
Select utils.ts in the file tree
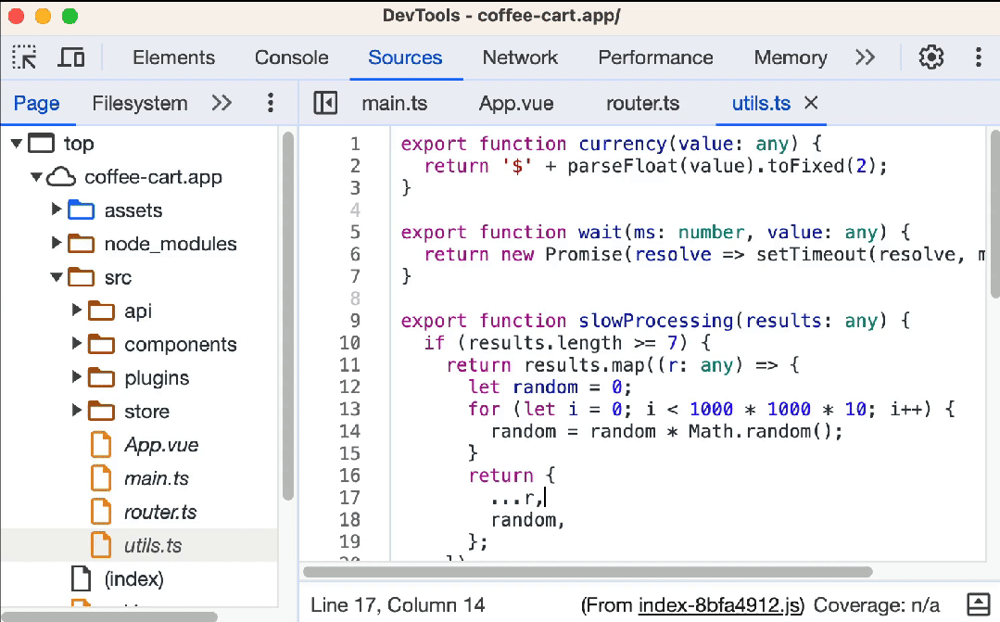click(153, 545)
